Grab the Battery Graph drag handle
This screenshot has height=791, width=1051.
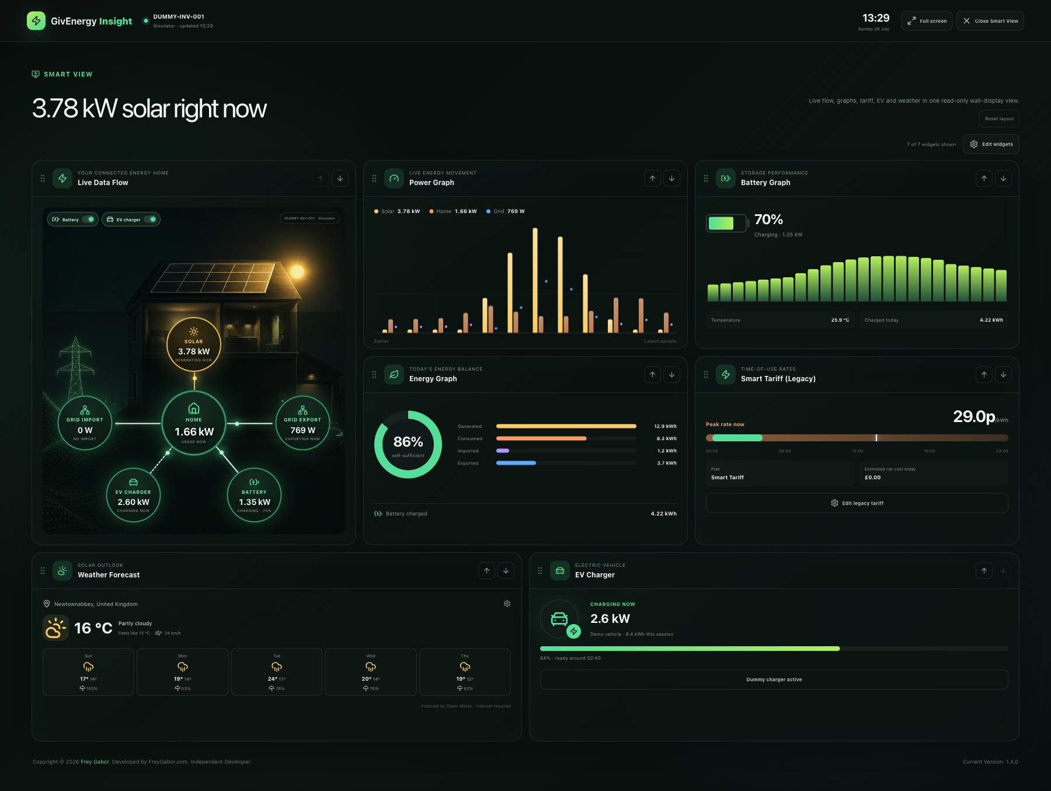706,179
